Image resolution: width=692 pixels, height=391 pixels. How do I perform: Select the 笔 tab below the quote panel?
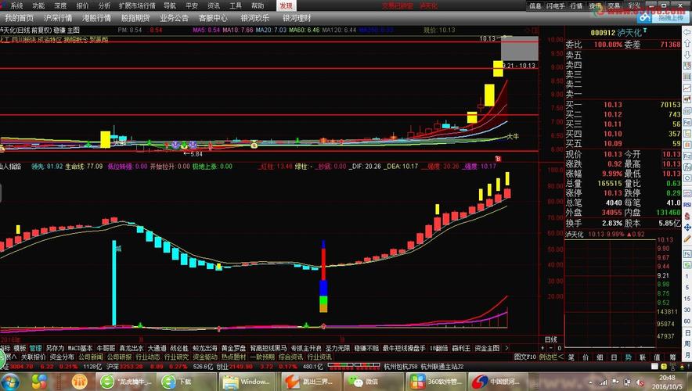[571, 357]
